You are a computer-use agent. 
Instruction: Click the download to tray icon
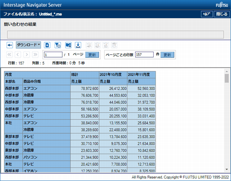[78, 45]
